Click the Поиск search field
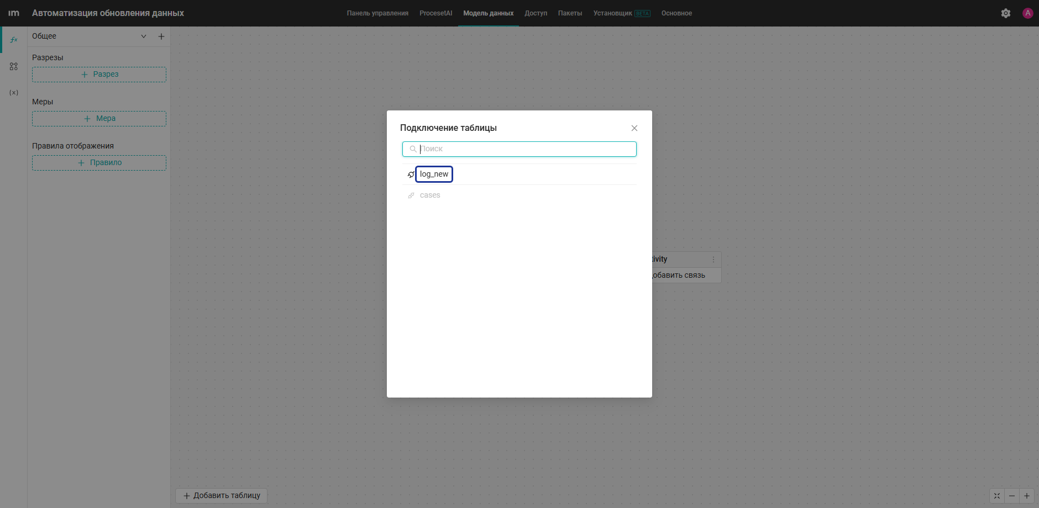The height and width of the screenshot is (508, 1039). click(x=519, y=149)
